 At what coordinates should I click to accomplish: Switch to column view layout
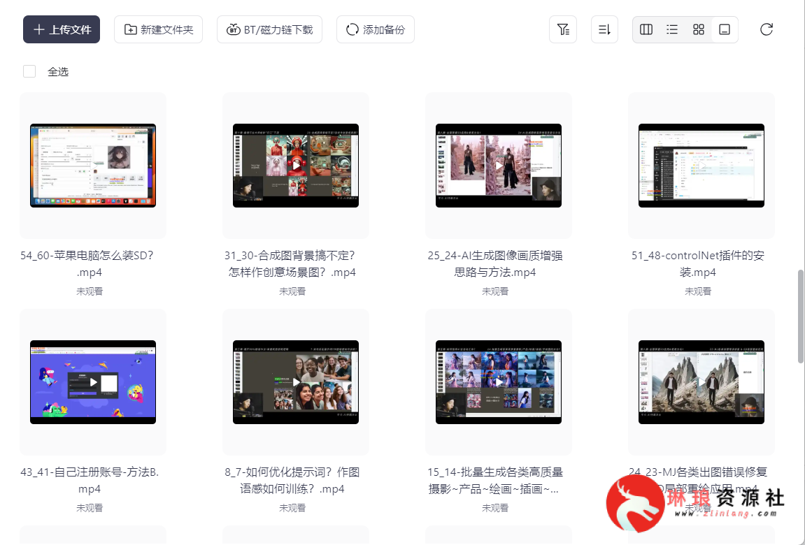click(x=646, y=30)
